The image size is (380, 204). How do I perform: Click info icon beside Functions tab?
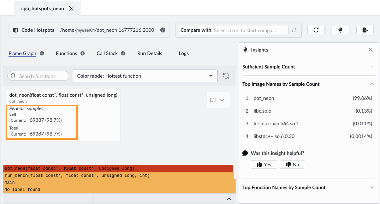tap(83, 54)
